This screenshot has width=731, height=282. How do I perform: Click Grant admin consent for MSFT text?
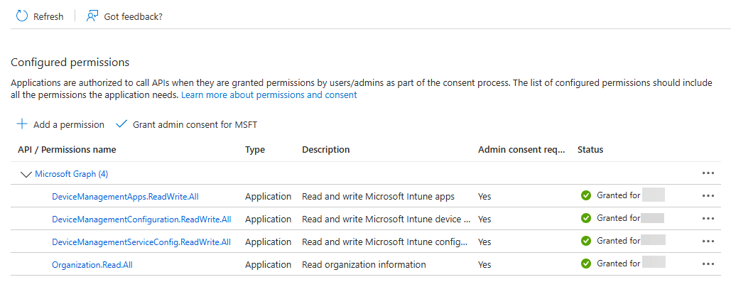pyautogui.click(x=195, y=125)
